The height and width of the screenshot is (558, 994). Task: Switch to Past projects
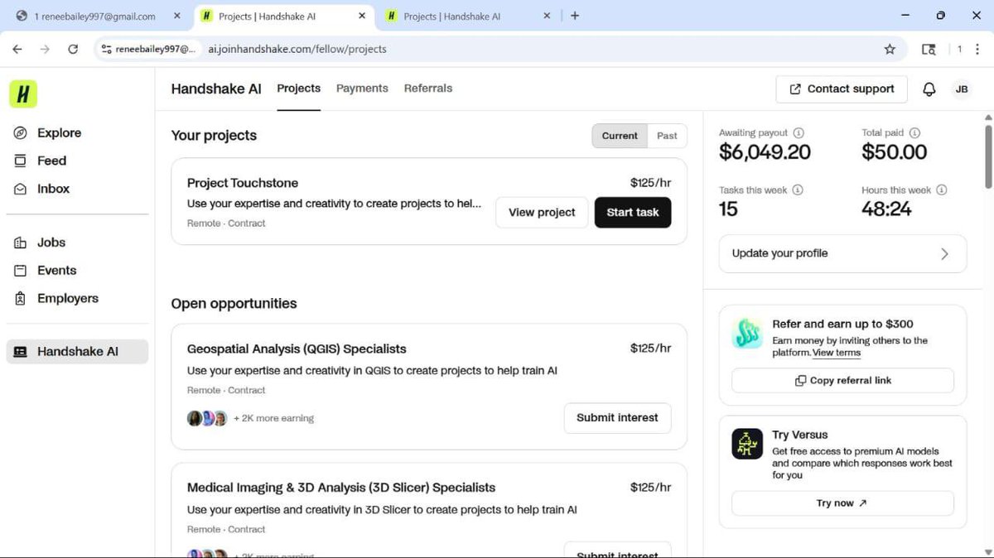pos(667,136)
